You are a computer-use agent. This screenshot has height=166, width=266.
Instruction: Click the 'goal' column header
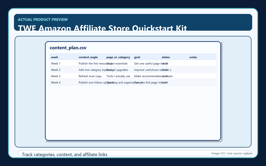(137, 57)
